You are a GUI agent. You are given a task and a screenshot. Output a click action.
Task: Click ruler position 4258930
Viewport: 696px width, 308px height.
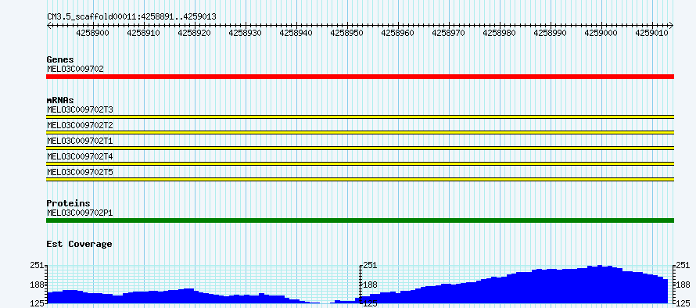click(246, 33)
